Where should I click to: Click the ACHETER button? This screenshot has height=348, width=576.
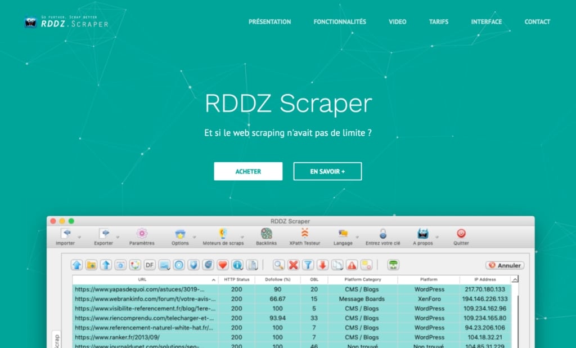[248, 171]
